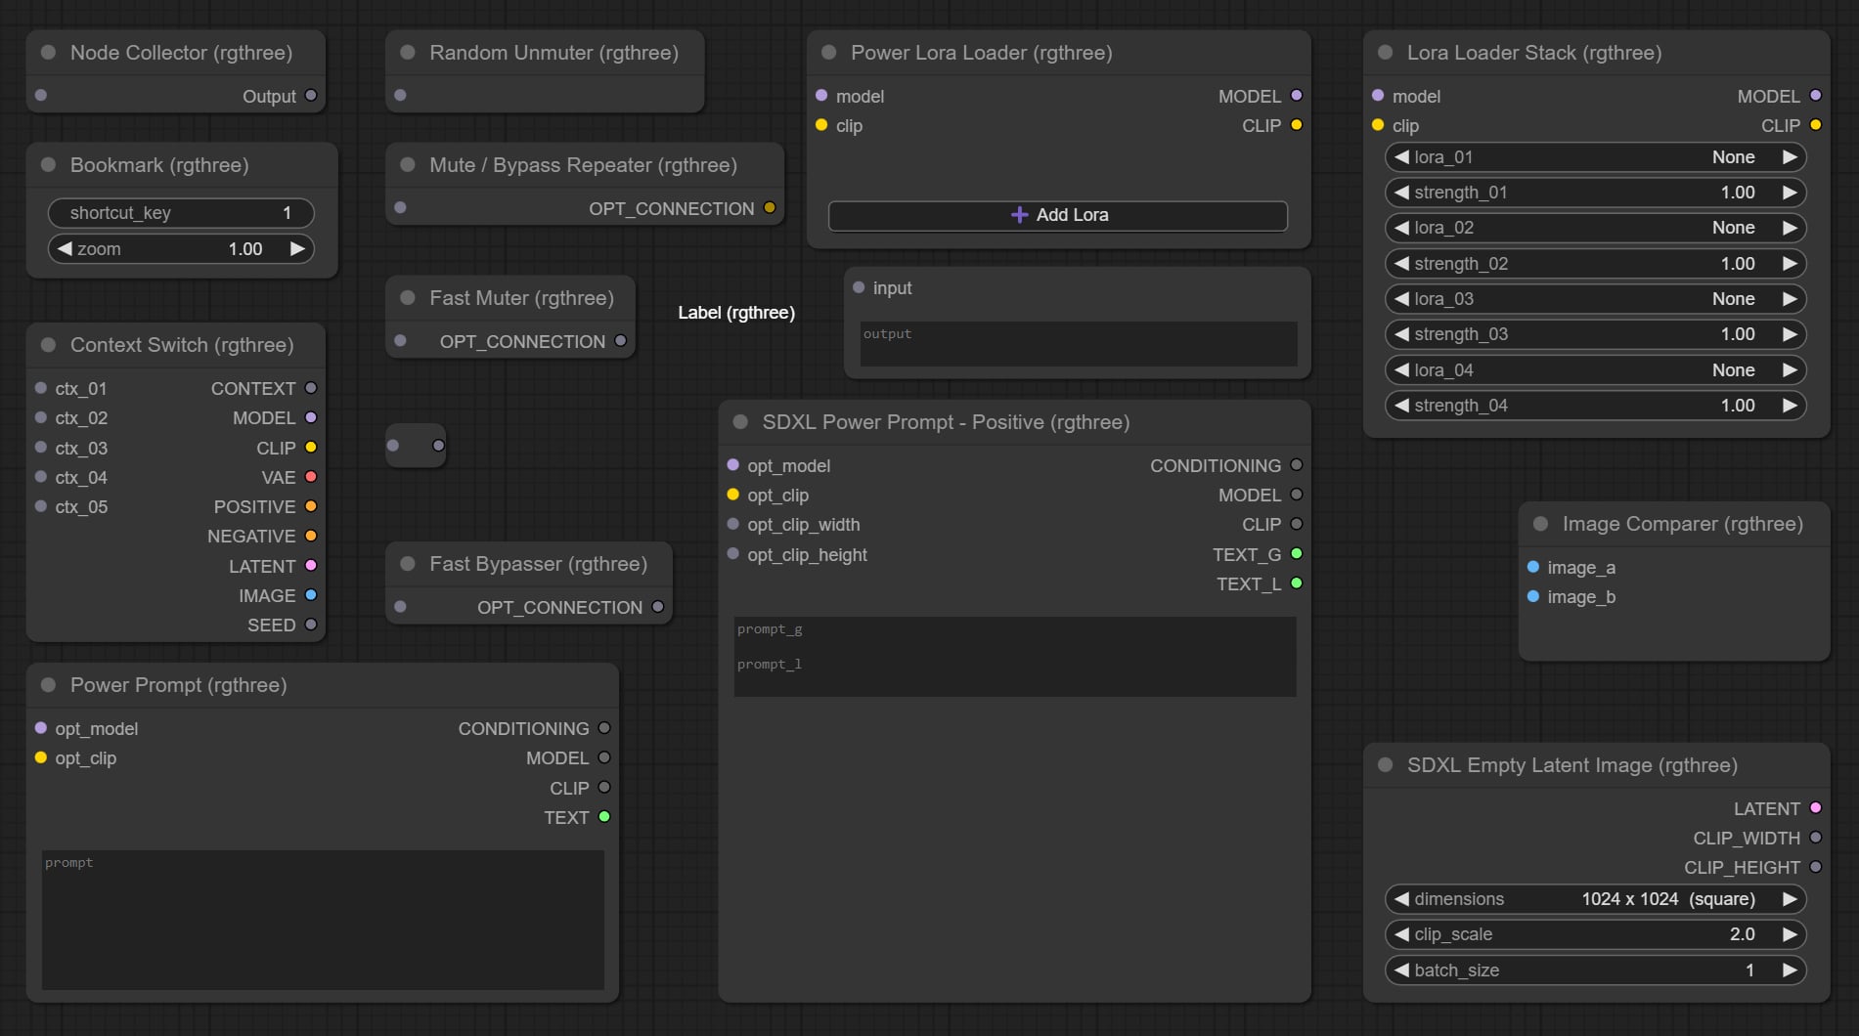Decrease Bookmark zoom with left arrow
Image resolution: width=1859 pixels, height=1036 pixels.
pyautogui.click(x=65, y=249)
